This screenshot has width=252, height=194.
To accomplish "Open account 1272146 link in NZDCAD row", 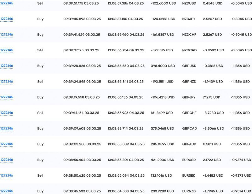I will 7,50.
